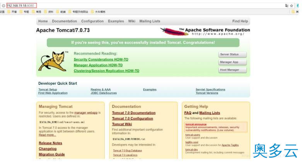
Task: Open the Realms & AAA link
Action: [101, 90]
